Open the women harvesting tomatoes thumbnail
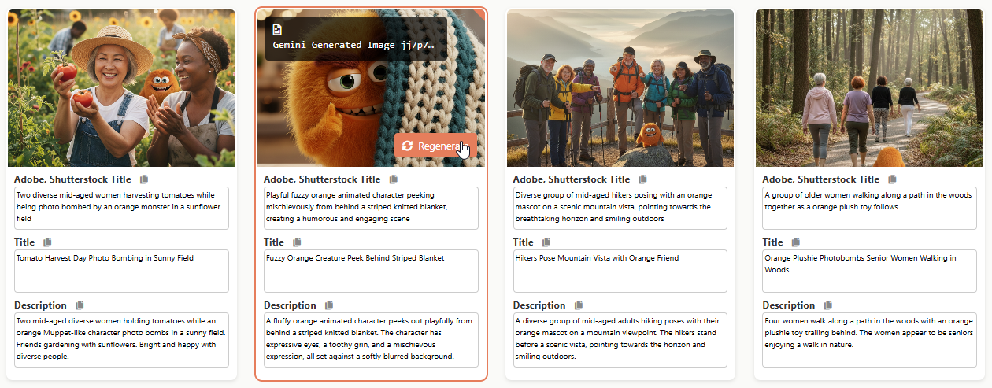 121,88
